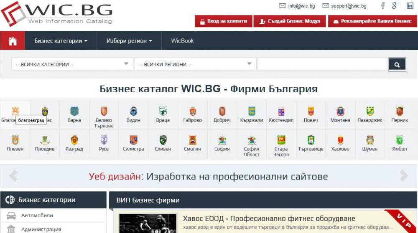Image resolution: width=418 pixels, height=233 pixels.
Task: Open the WicBook menu item
Action: [x=182, y=41]
